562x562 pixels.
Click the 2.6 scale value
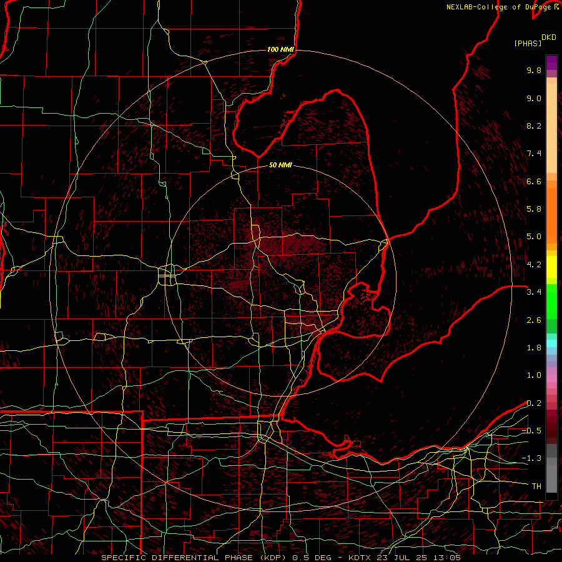click(x=534, y=320)
